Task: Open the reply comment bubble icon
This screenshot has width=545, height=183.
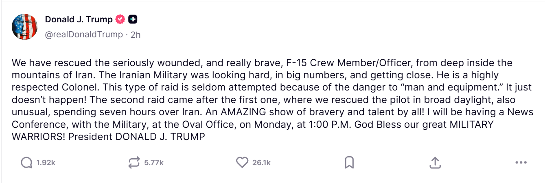Action: click(x=26, y=163)
